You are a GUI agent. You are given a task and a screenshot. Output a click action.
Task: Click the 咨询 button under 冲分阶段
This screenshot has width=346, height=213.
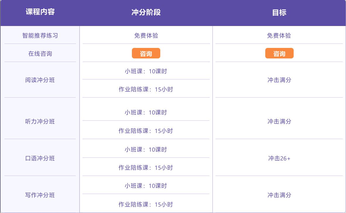point(146,53)
